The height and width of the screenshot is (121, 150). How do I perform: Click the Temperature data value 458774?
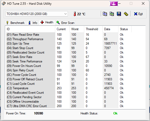pos(109,88)
